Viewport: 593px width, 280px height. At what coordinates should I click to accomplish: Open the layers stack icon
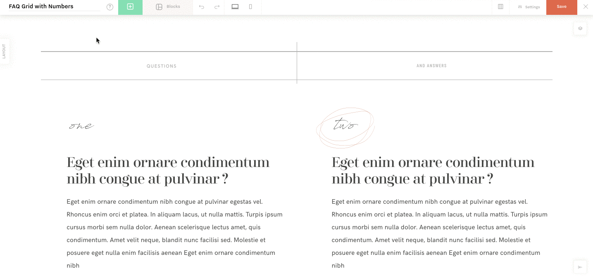[580, 28]
